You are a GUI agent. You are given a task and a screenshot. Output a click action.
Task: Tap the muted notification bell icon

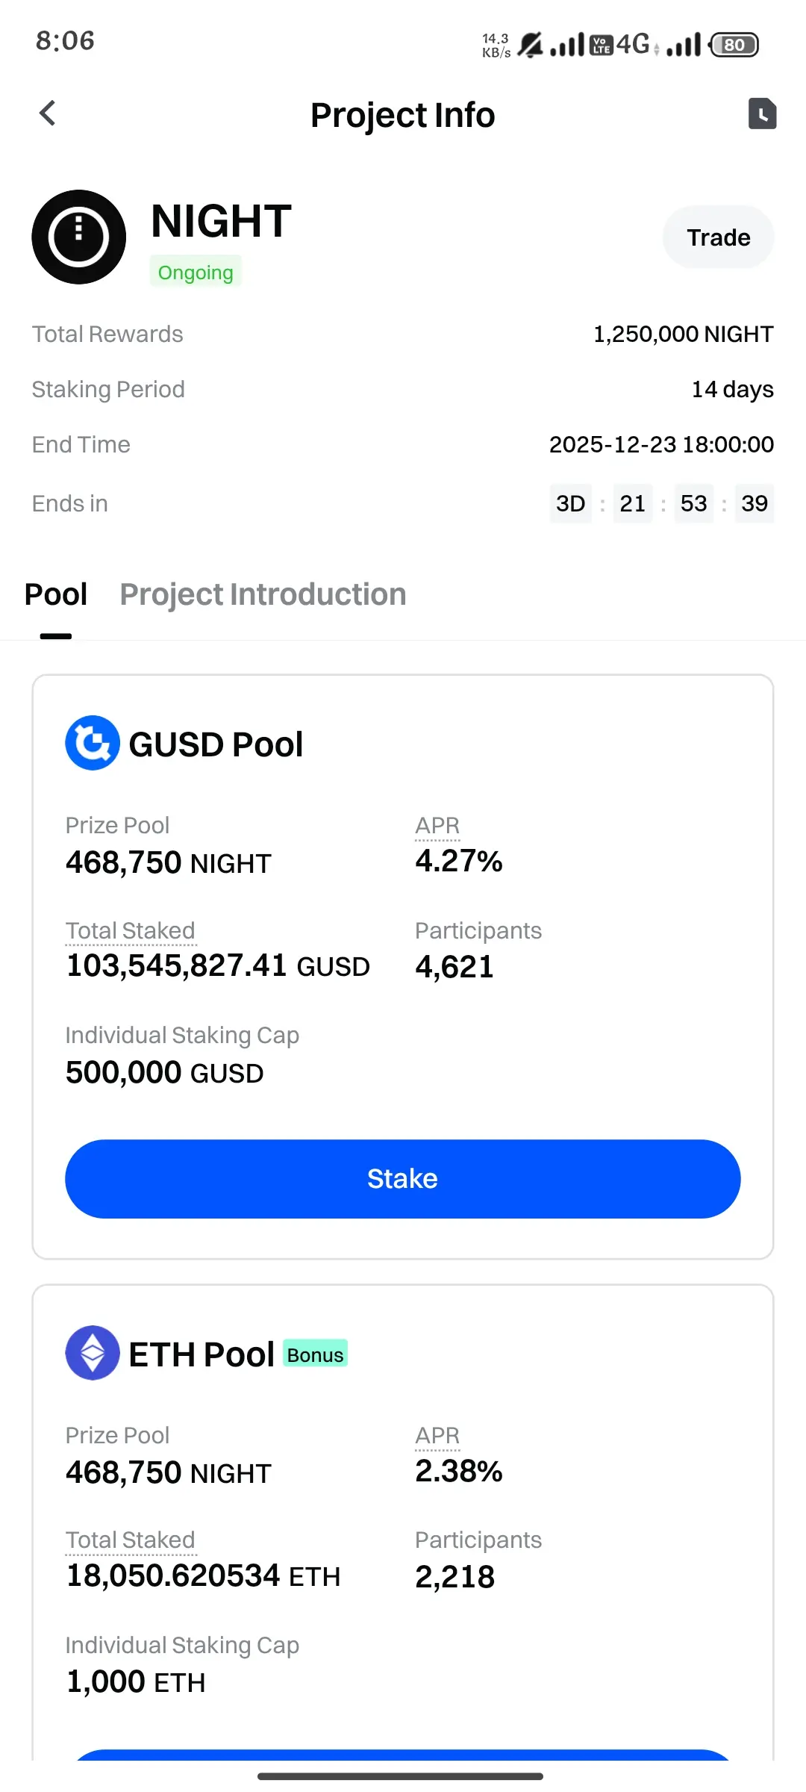tap(530, 45)
